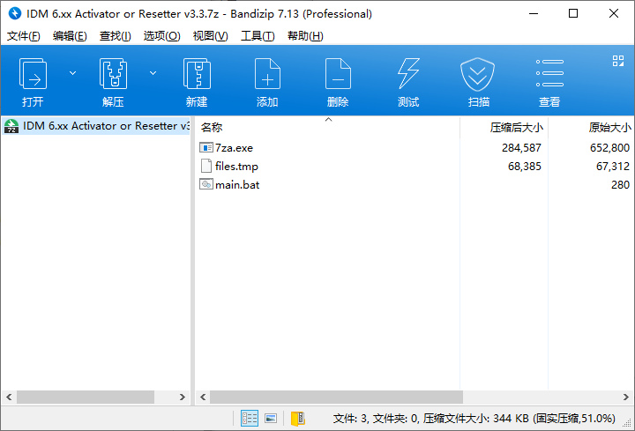Switch to thumbnail view in status bar
Image resolution: width=635 pixels, height=431 pixels.
pyautogui.click(x=271, y=418)
